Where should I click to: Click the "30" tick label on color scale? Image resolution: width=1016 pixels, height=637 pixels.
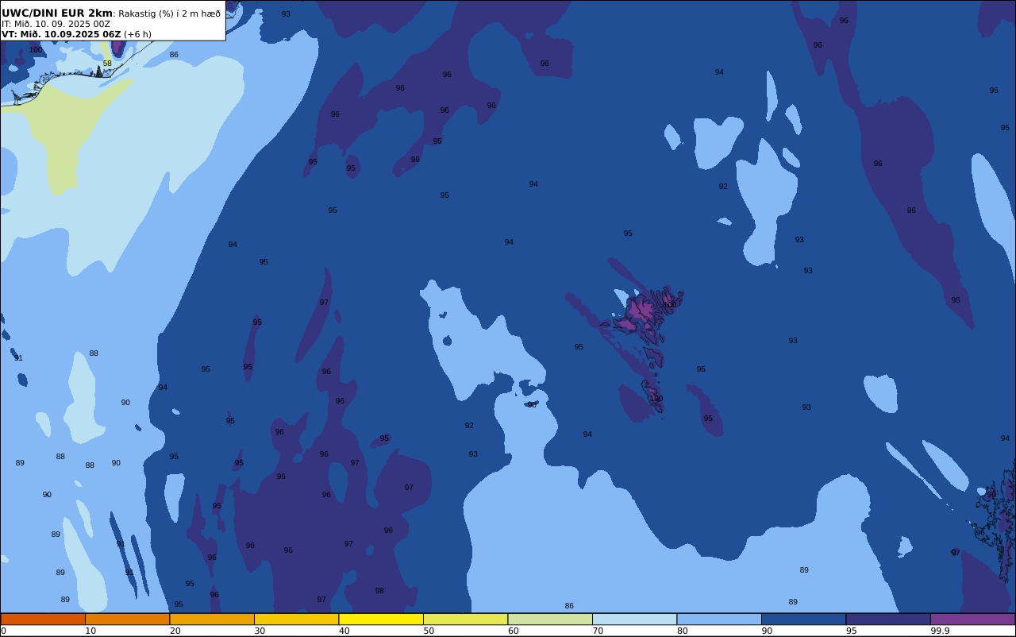(260, 631)
